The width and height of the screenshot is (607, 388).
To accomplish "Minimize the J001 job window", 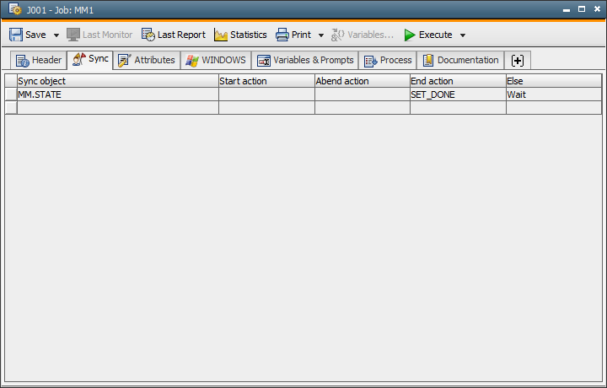I will [567, 9].
